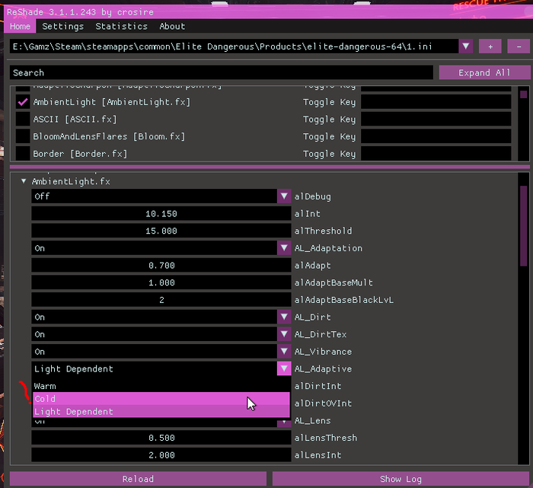Uncheck the AmbientLight effect checkbox
Viewport: 533px width, 488px height.
[x=23, y=102]
